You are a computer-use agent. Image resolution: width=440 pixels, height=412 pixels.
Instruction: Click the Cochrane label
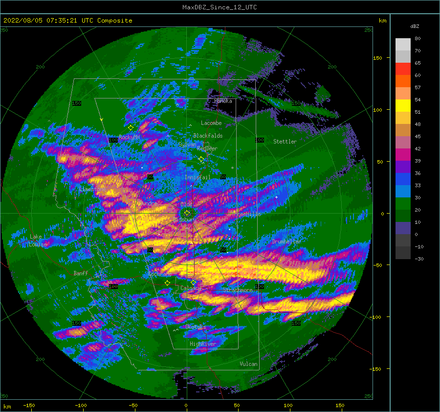pyautogui.click(x=160, y=274)
